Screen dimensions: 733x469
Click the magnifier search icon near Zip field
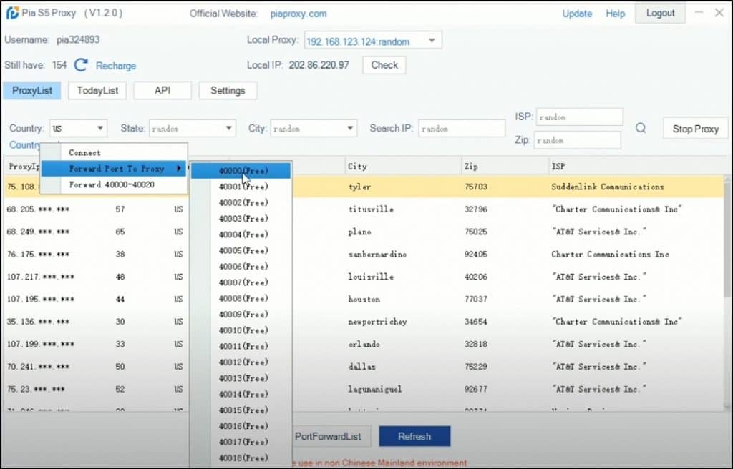[x=641, y=127]
